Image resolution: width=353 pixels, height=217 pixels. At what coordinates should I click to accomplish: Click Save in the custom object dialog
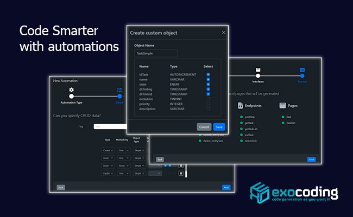click(x=219, y=127)
